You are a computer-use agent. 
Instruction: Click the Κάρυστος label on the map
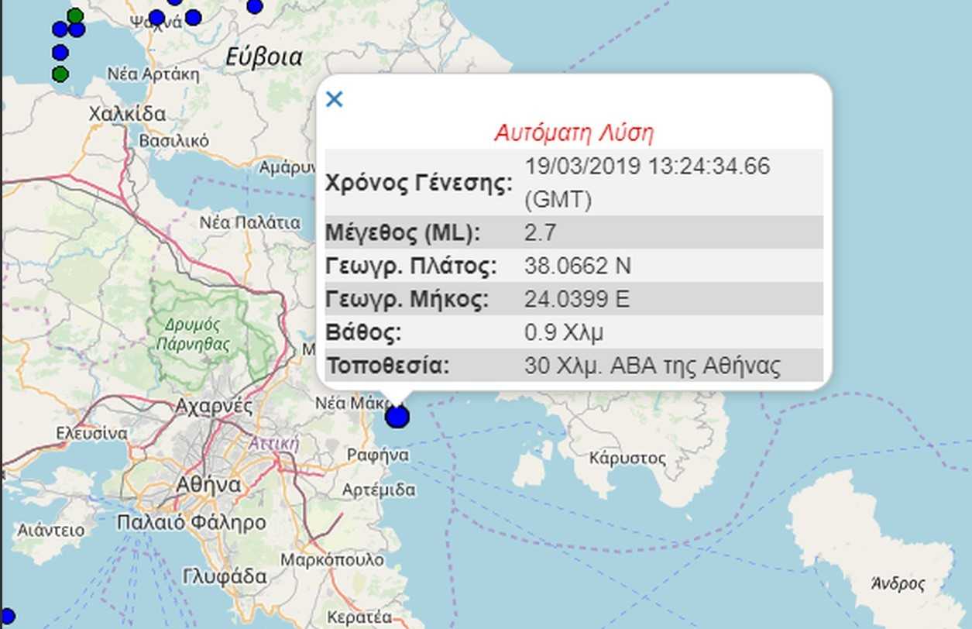(627, 458)
